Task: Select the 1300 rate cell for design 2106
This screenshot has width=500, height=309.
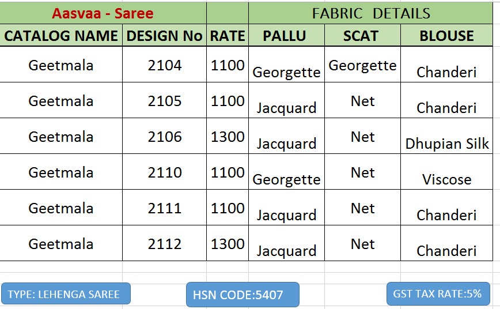Action: tap(228, 137)
